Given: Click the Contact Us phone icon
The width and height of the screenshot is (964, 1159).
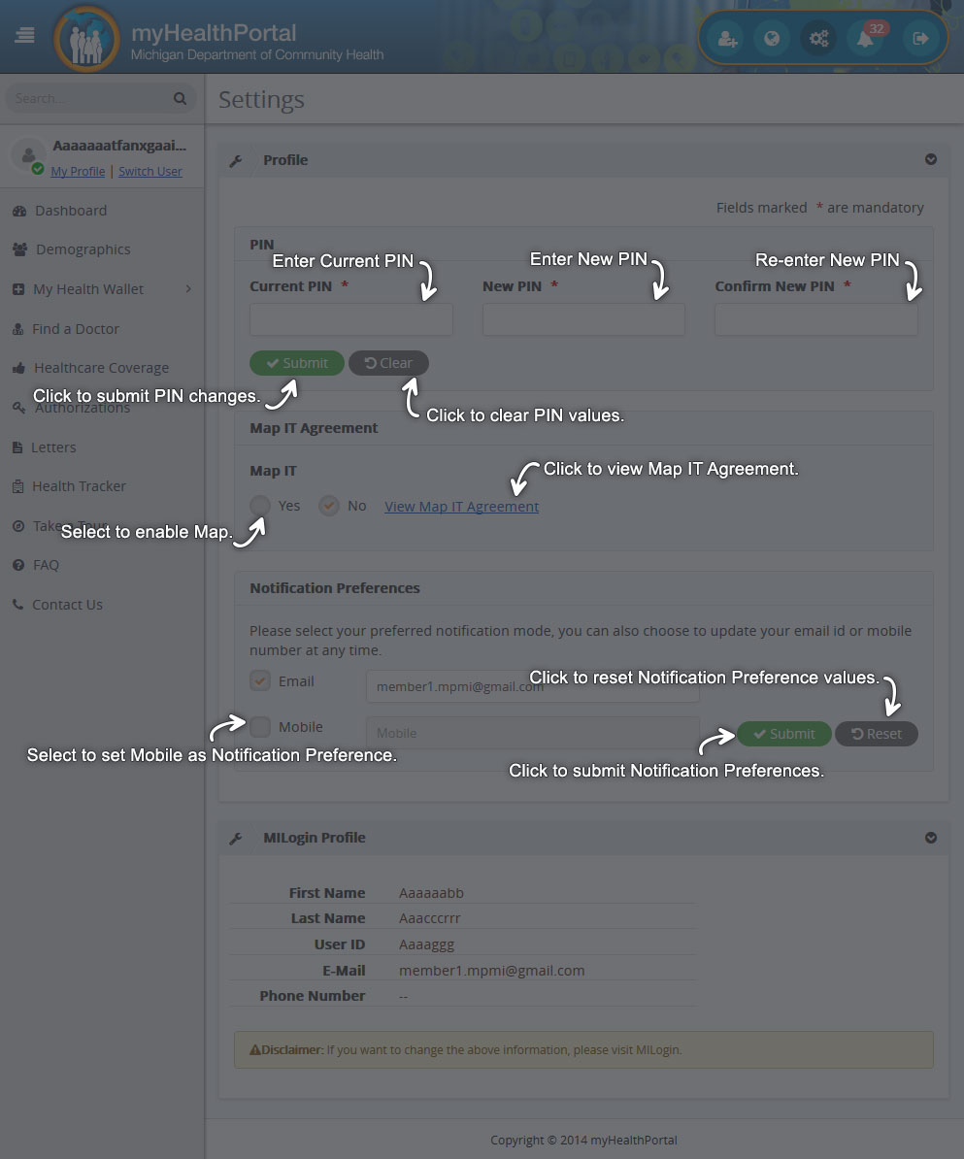Looking at the screenshot, I should pyautogui.click(x=18, y=605).
